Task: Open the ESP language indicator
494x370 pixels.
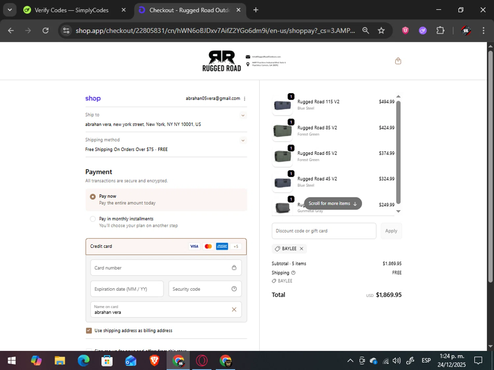Action: [x=426, y=361]
